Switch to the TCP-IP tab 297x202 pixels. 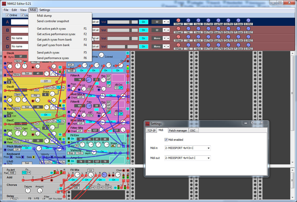[x=151, y=131]
